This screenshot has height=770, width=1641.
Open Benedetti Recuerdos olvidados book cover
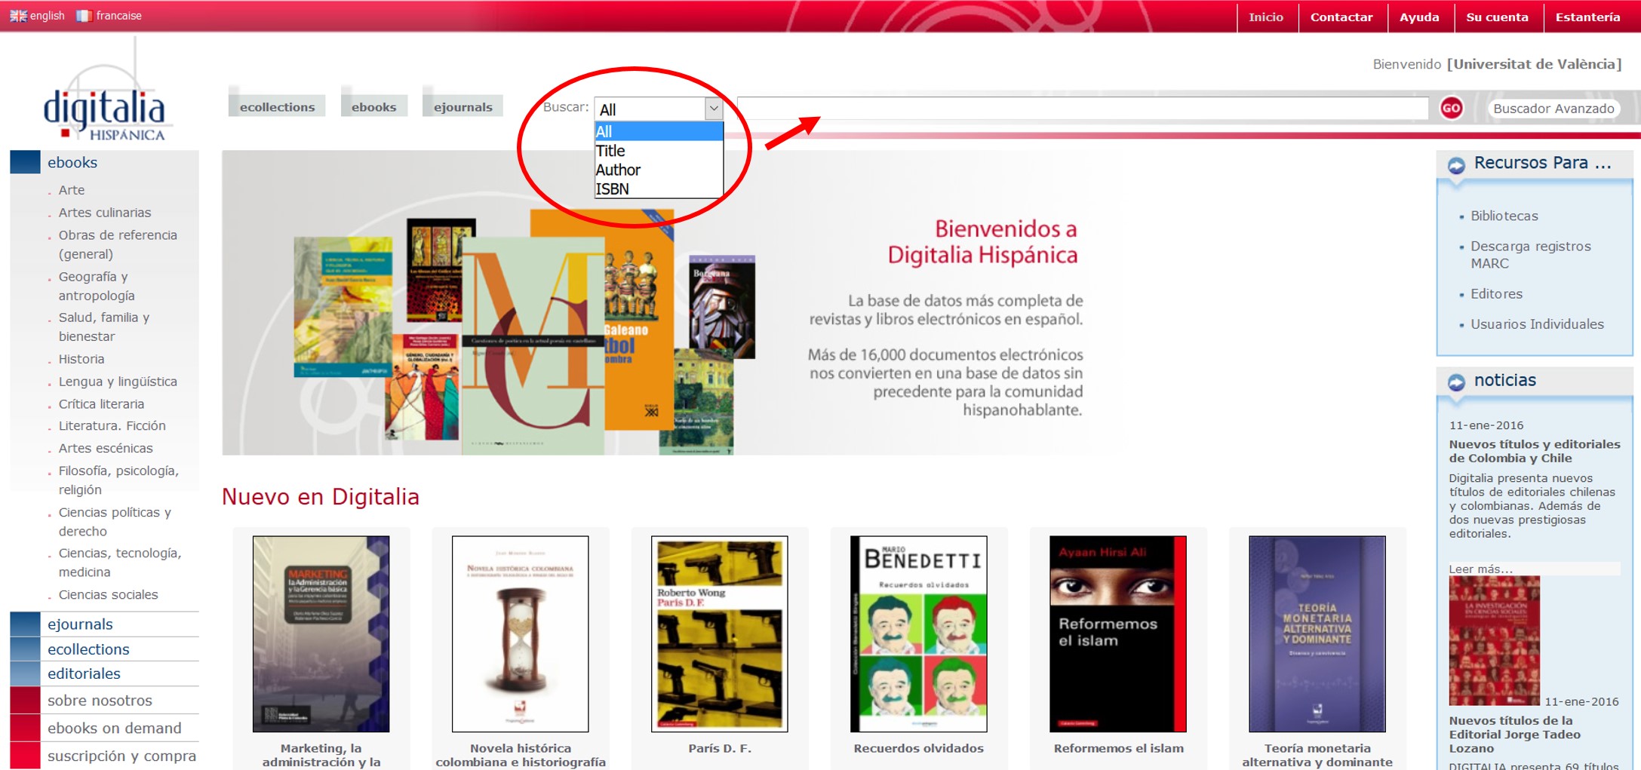point(918,633)
